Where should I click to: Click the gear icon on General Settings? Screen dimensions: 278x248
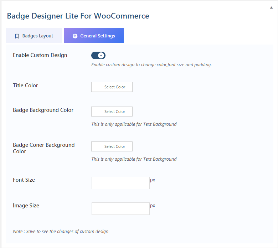[75, 36]
